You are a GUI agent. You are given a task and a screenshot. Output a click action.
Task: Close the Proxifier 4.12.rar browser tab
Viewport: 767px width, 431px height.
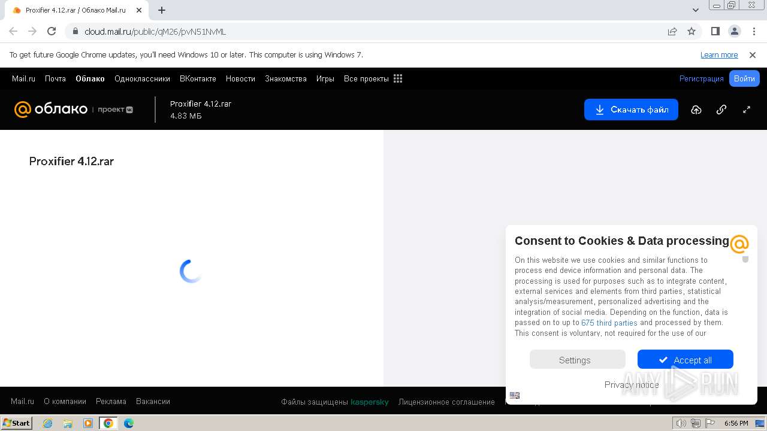coord(139,10)
